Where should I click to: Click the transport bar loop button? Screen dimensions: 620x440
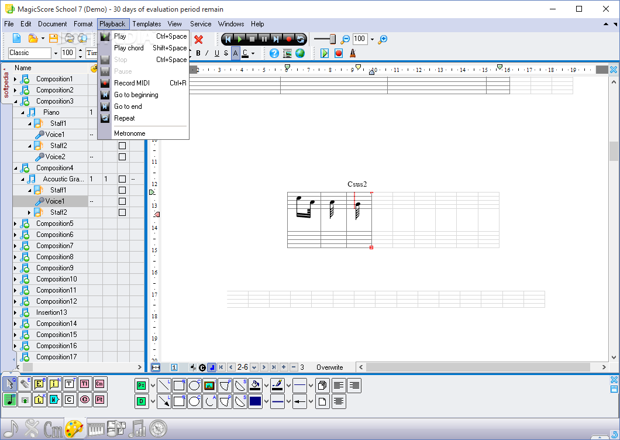click(x=301, y=39)
